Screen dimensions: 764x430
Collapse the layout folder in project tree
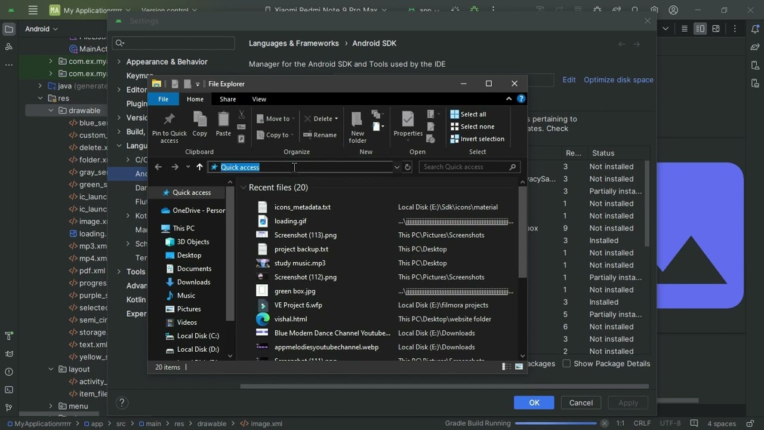pyautogui.click(x=51, y=369)
